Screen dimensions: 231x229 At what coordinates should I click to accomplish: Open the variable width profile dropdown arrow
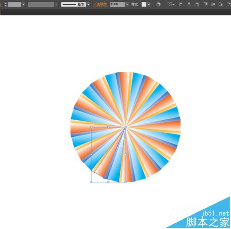point(56,5)
